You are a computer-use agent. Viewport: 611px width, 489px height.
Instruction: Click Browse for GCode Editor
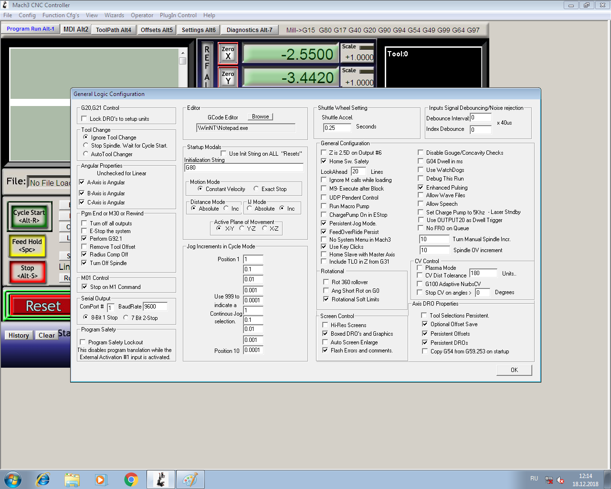tap(260, 117)
